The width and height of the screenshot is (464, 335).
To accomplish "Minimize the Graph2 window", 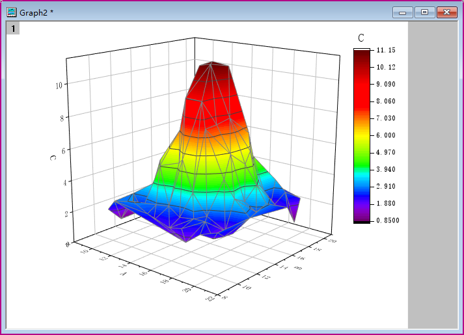I will pos(403,12).
